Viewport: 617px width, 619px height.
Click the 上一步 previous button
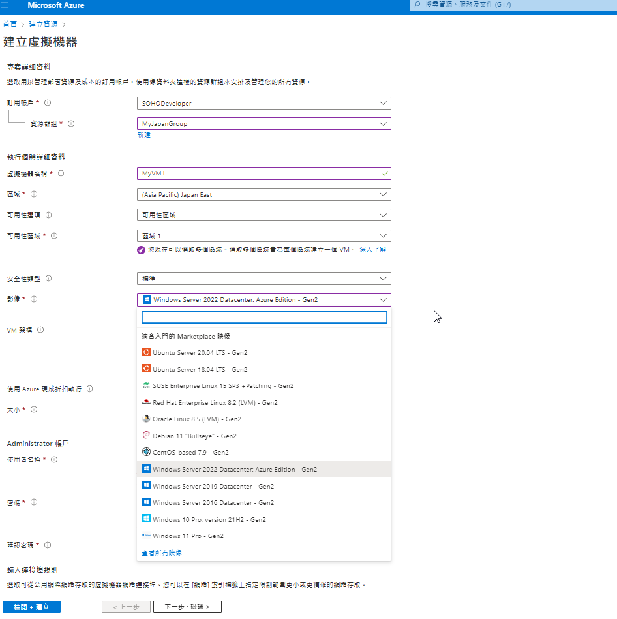coord(126,607)
